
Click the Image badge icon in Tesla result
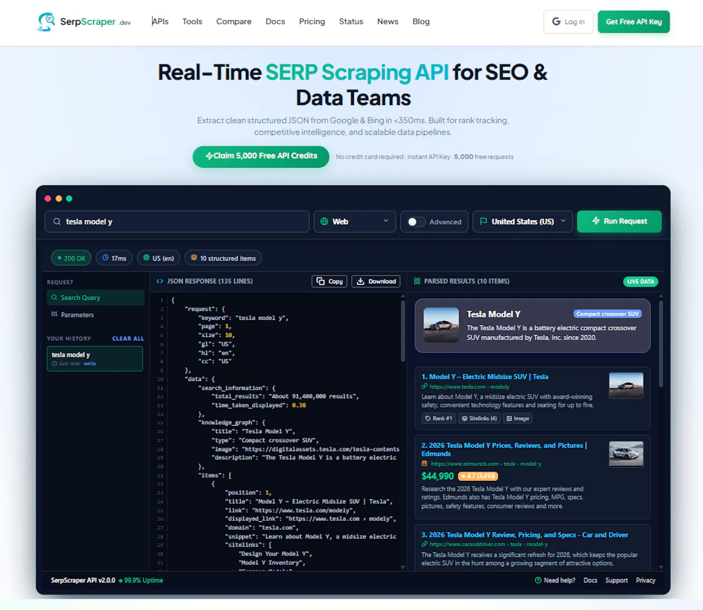[509, 419]
